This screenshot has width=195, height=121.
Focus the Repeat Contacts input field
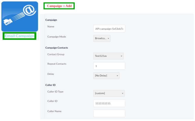tap(109, 66)
